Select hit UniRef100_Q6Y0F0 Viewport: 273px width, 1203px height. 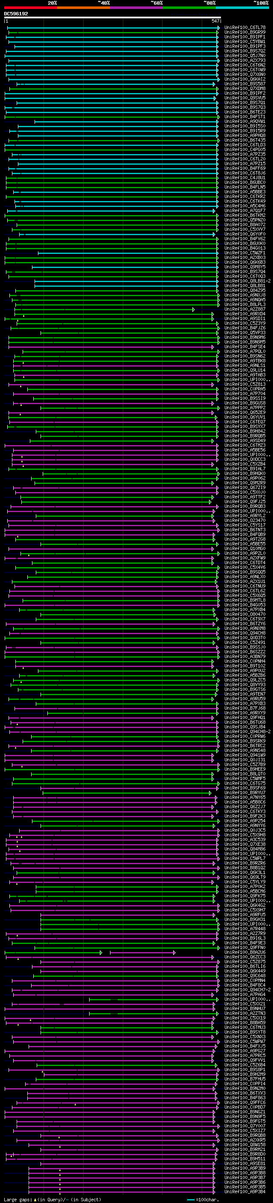(x=245, y=234)
